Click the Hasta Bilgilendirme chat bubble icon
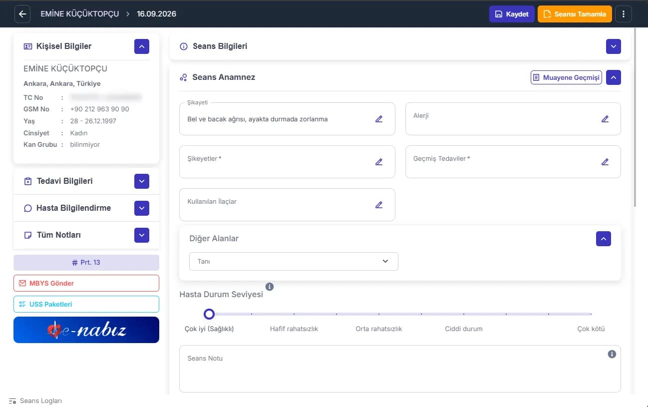This screenshot has width=648, height=407. 28,208
